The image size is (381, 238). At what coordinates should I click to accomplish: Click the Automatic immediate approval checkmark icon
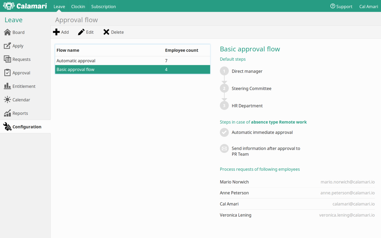click(x=224, y=132)
